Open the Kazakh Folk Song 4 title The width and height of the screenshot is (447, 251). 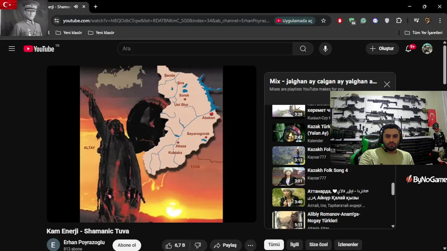pyautogui.click(x=328, y=170)
